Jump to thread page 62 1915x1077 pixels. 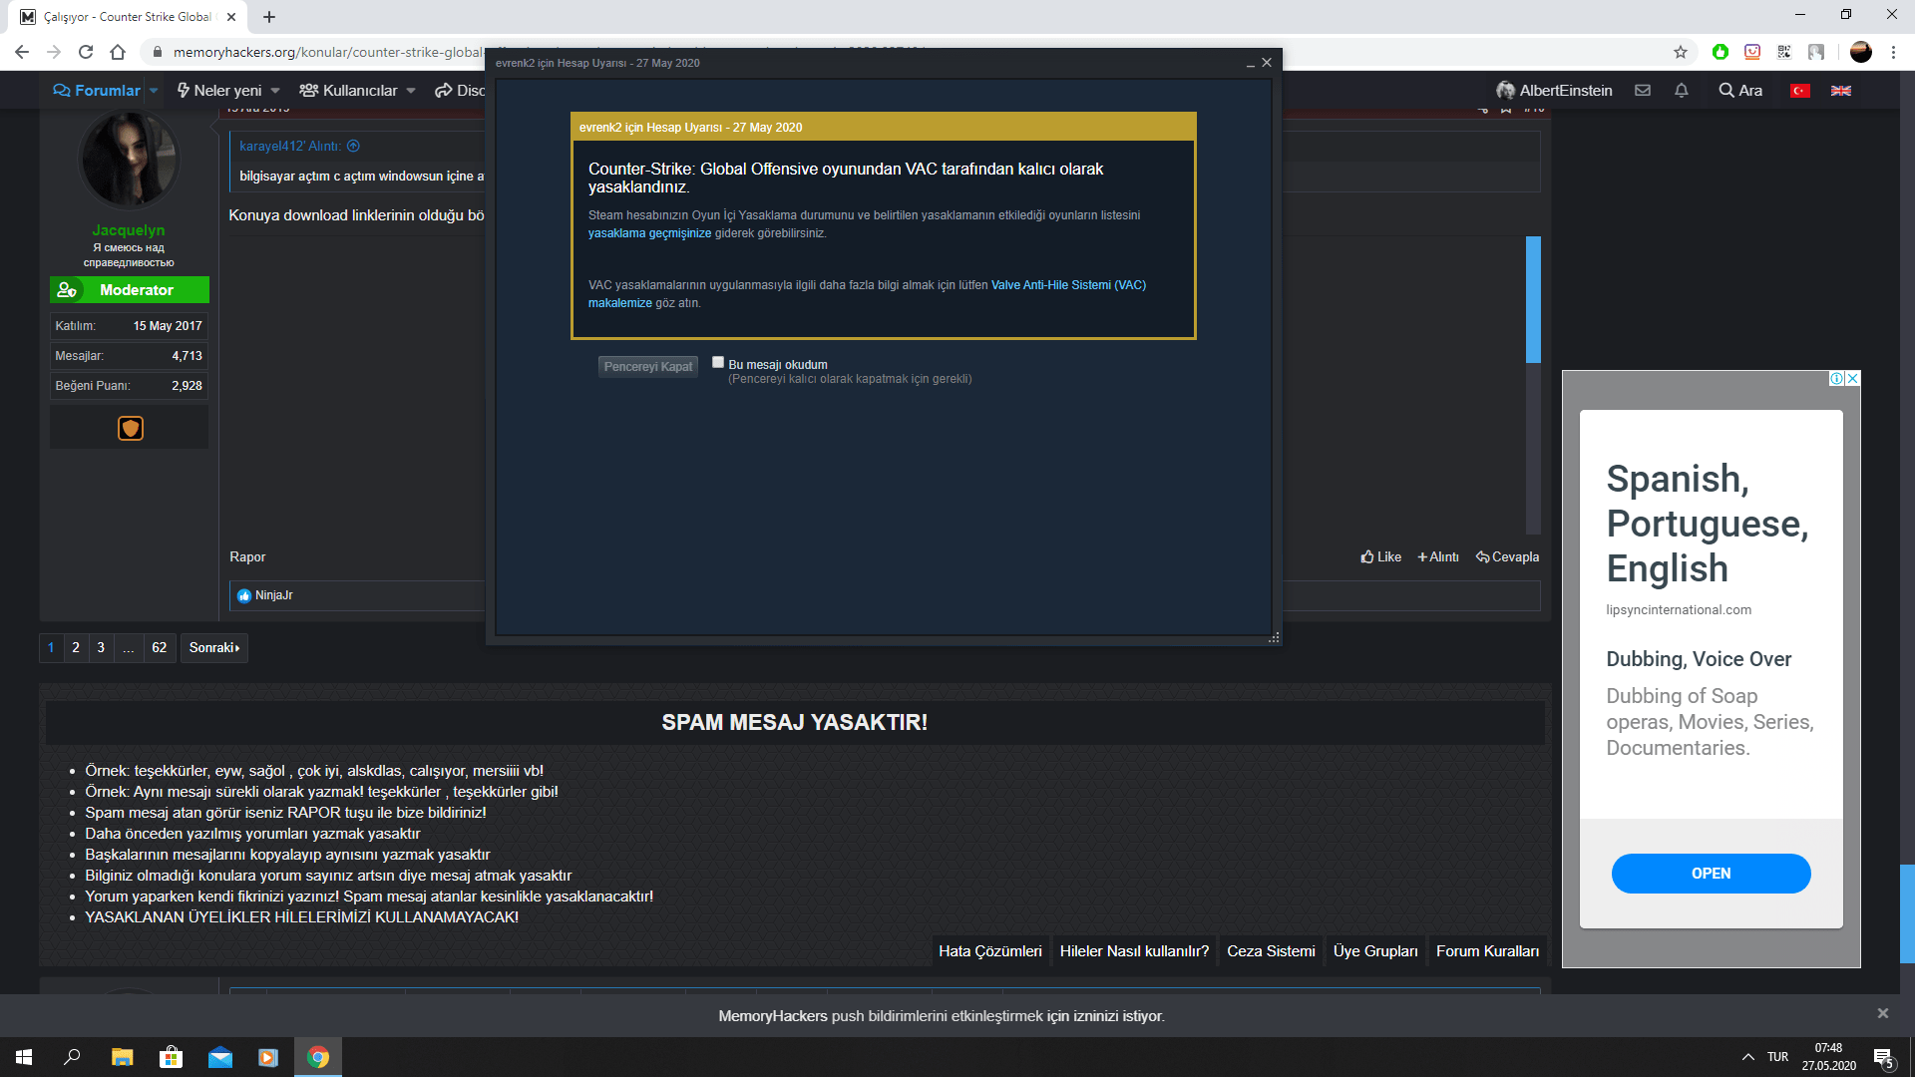(160, 648)
